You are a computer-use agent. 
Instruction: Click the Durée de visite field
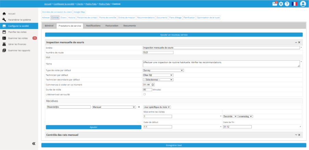click(147, 89)
